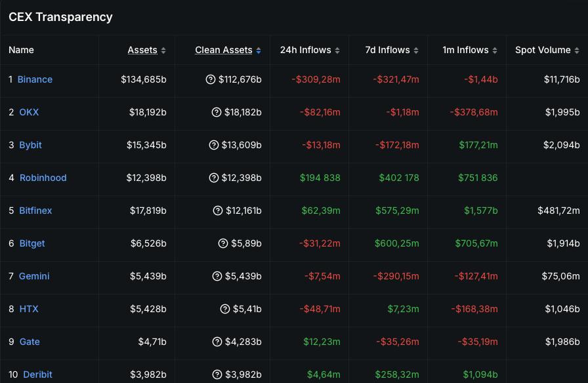Click the help icon beside Robinhood's $12,398b

tap(213, 178)
